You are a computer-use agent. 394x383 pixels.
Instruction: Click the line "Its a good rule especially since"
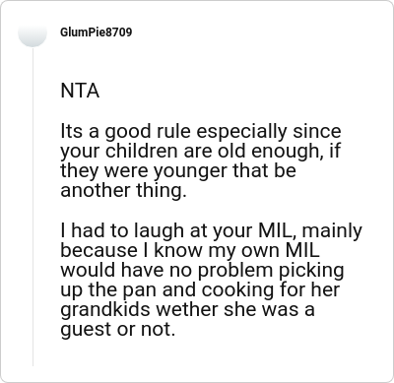tap(201, 132)
